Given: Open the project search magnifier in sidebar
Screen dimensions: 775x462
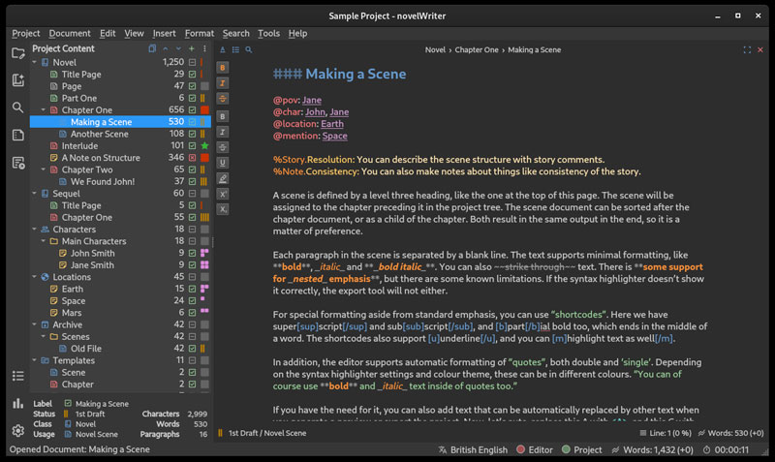Looking at the screenshot, I should tap(17, 108).
